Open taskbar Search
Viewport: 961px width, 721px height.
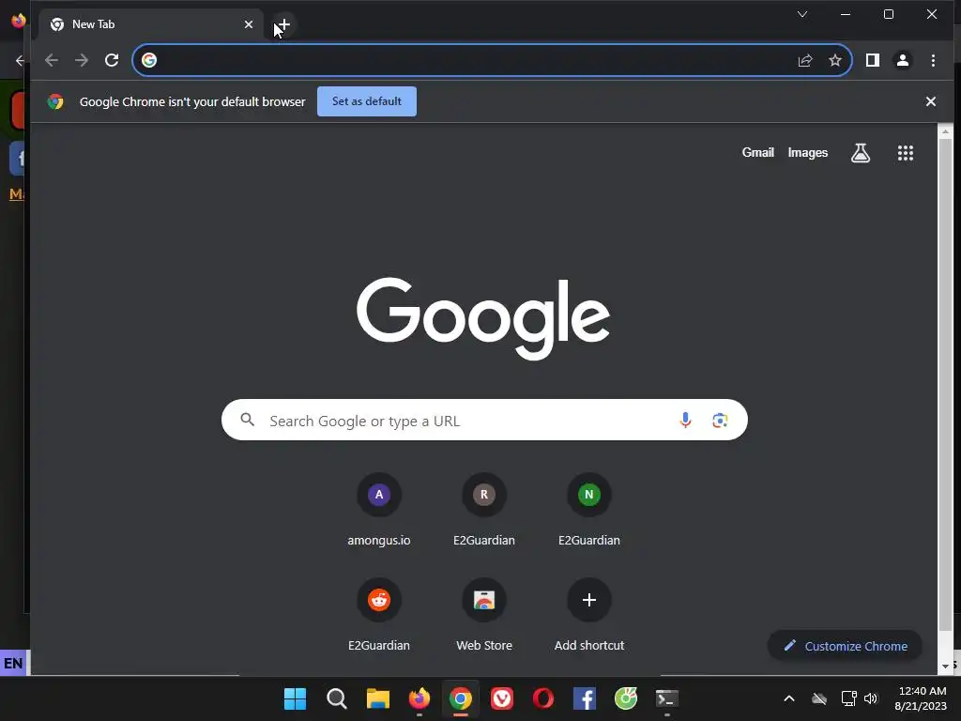pos(337,698)
